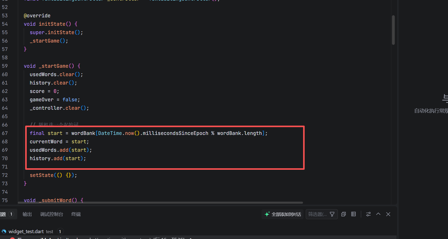This screenshot has width=448, height=239.
Task: Click the editor horizontal scrollbar
Action: pos(160,203)
